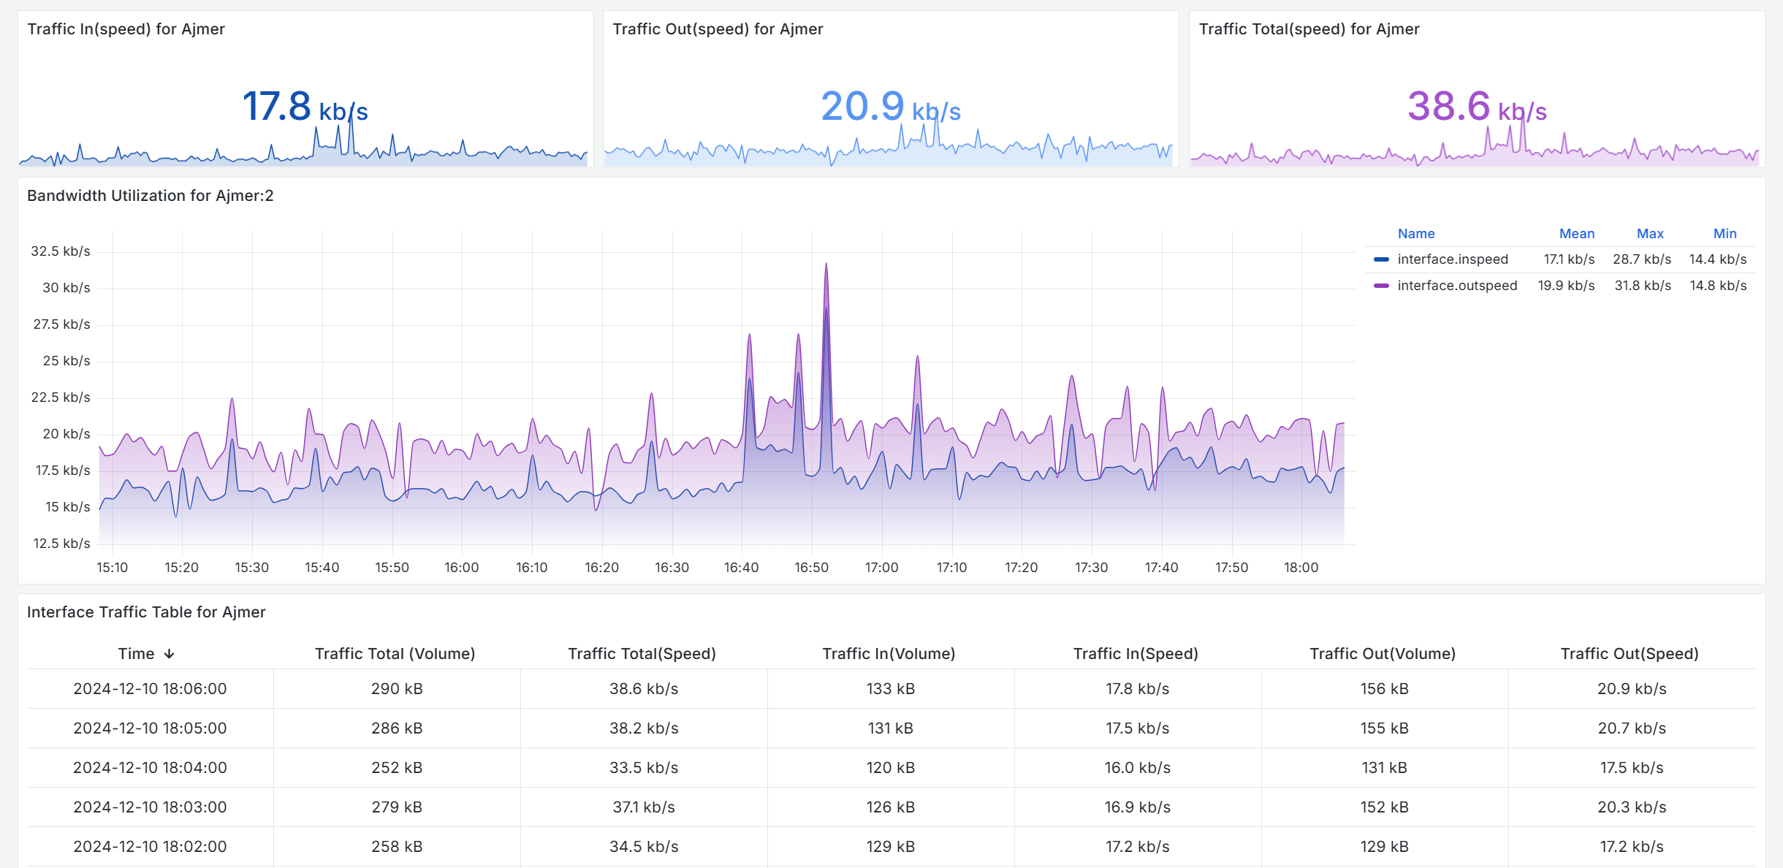1783x868 pixels.
Task: Sort the legend by Mean
Action: click(1577, 233)
